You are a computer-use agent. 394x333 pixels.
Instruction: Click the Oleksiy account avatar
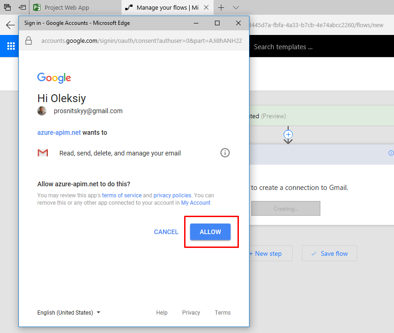pos(42,111)
